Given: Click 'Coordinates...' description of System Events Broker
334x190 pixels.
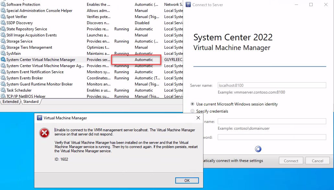Looking at the screenshot, I should 98,78.
